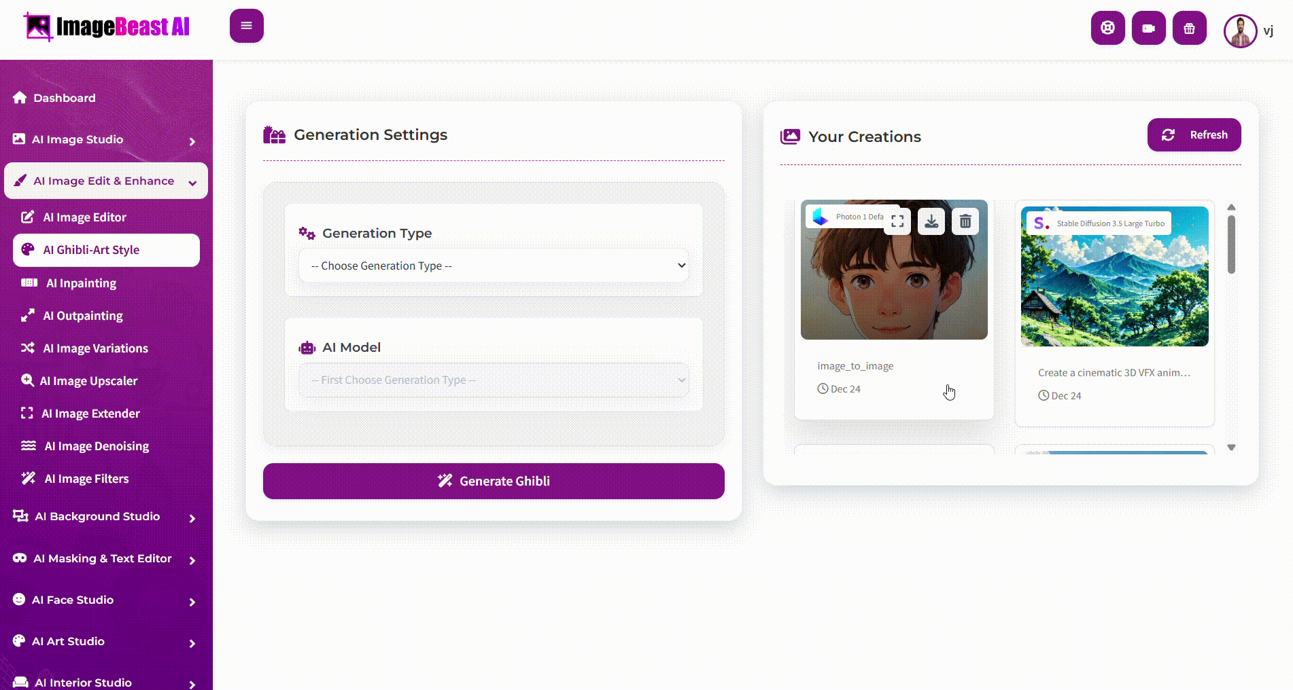Open the support lifebuoy icon

1107,28
